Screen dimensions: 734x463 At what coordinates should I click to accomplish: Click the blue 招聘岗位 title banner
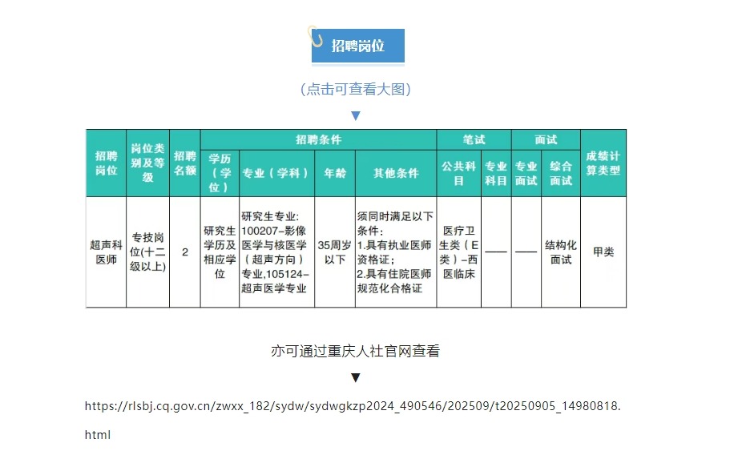[358, 46]
